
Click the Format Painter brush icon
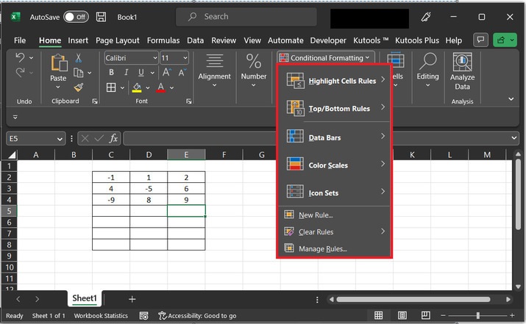pyautogui.click(x=79, y=87)
